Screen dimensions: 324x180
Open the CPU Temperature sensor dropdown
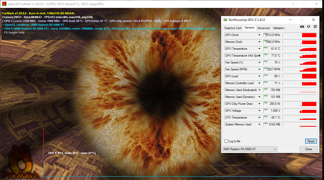tap(260, 118)
